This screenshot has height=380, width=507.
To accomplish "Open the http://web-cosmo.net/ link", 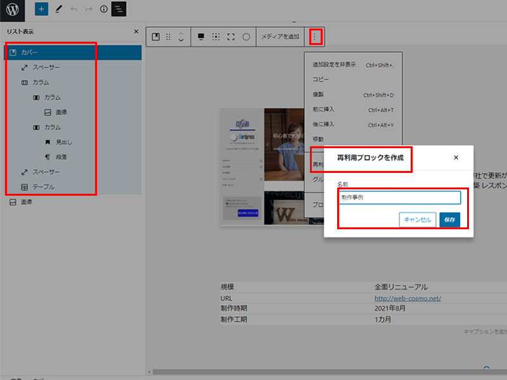I will 408,298.
